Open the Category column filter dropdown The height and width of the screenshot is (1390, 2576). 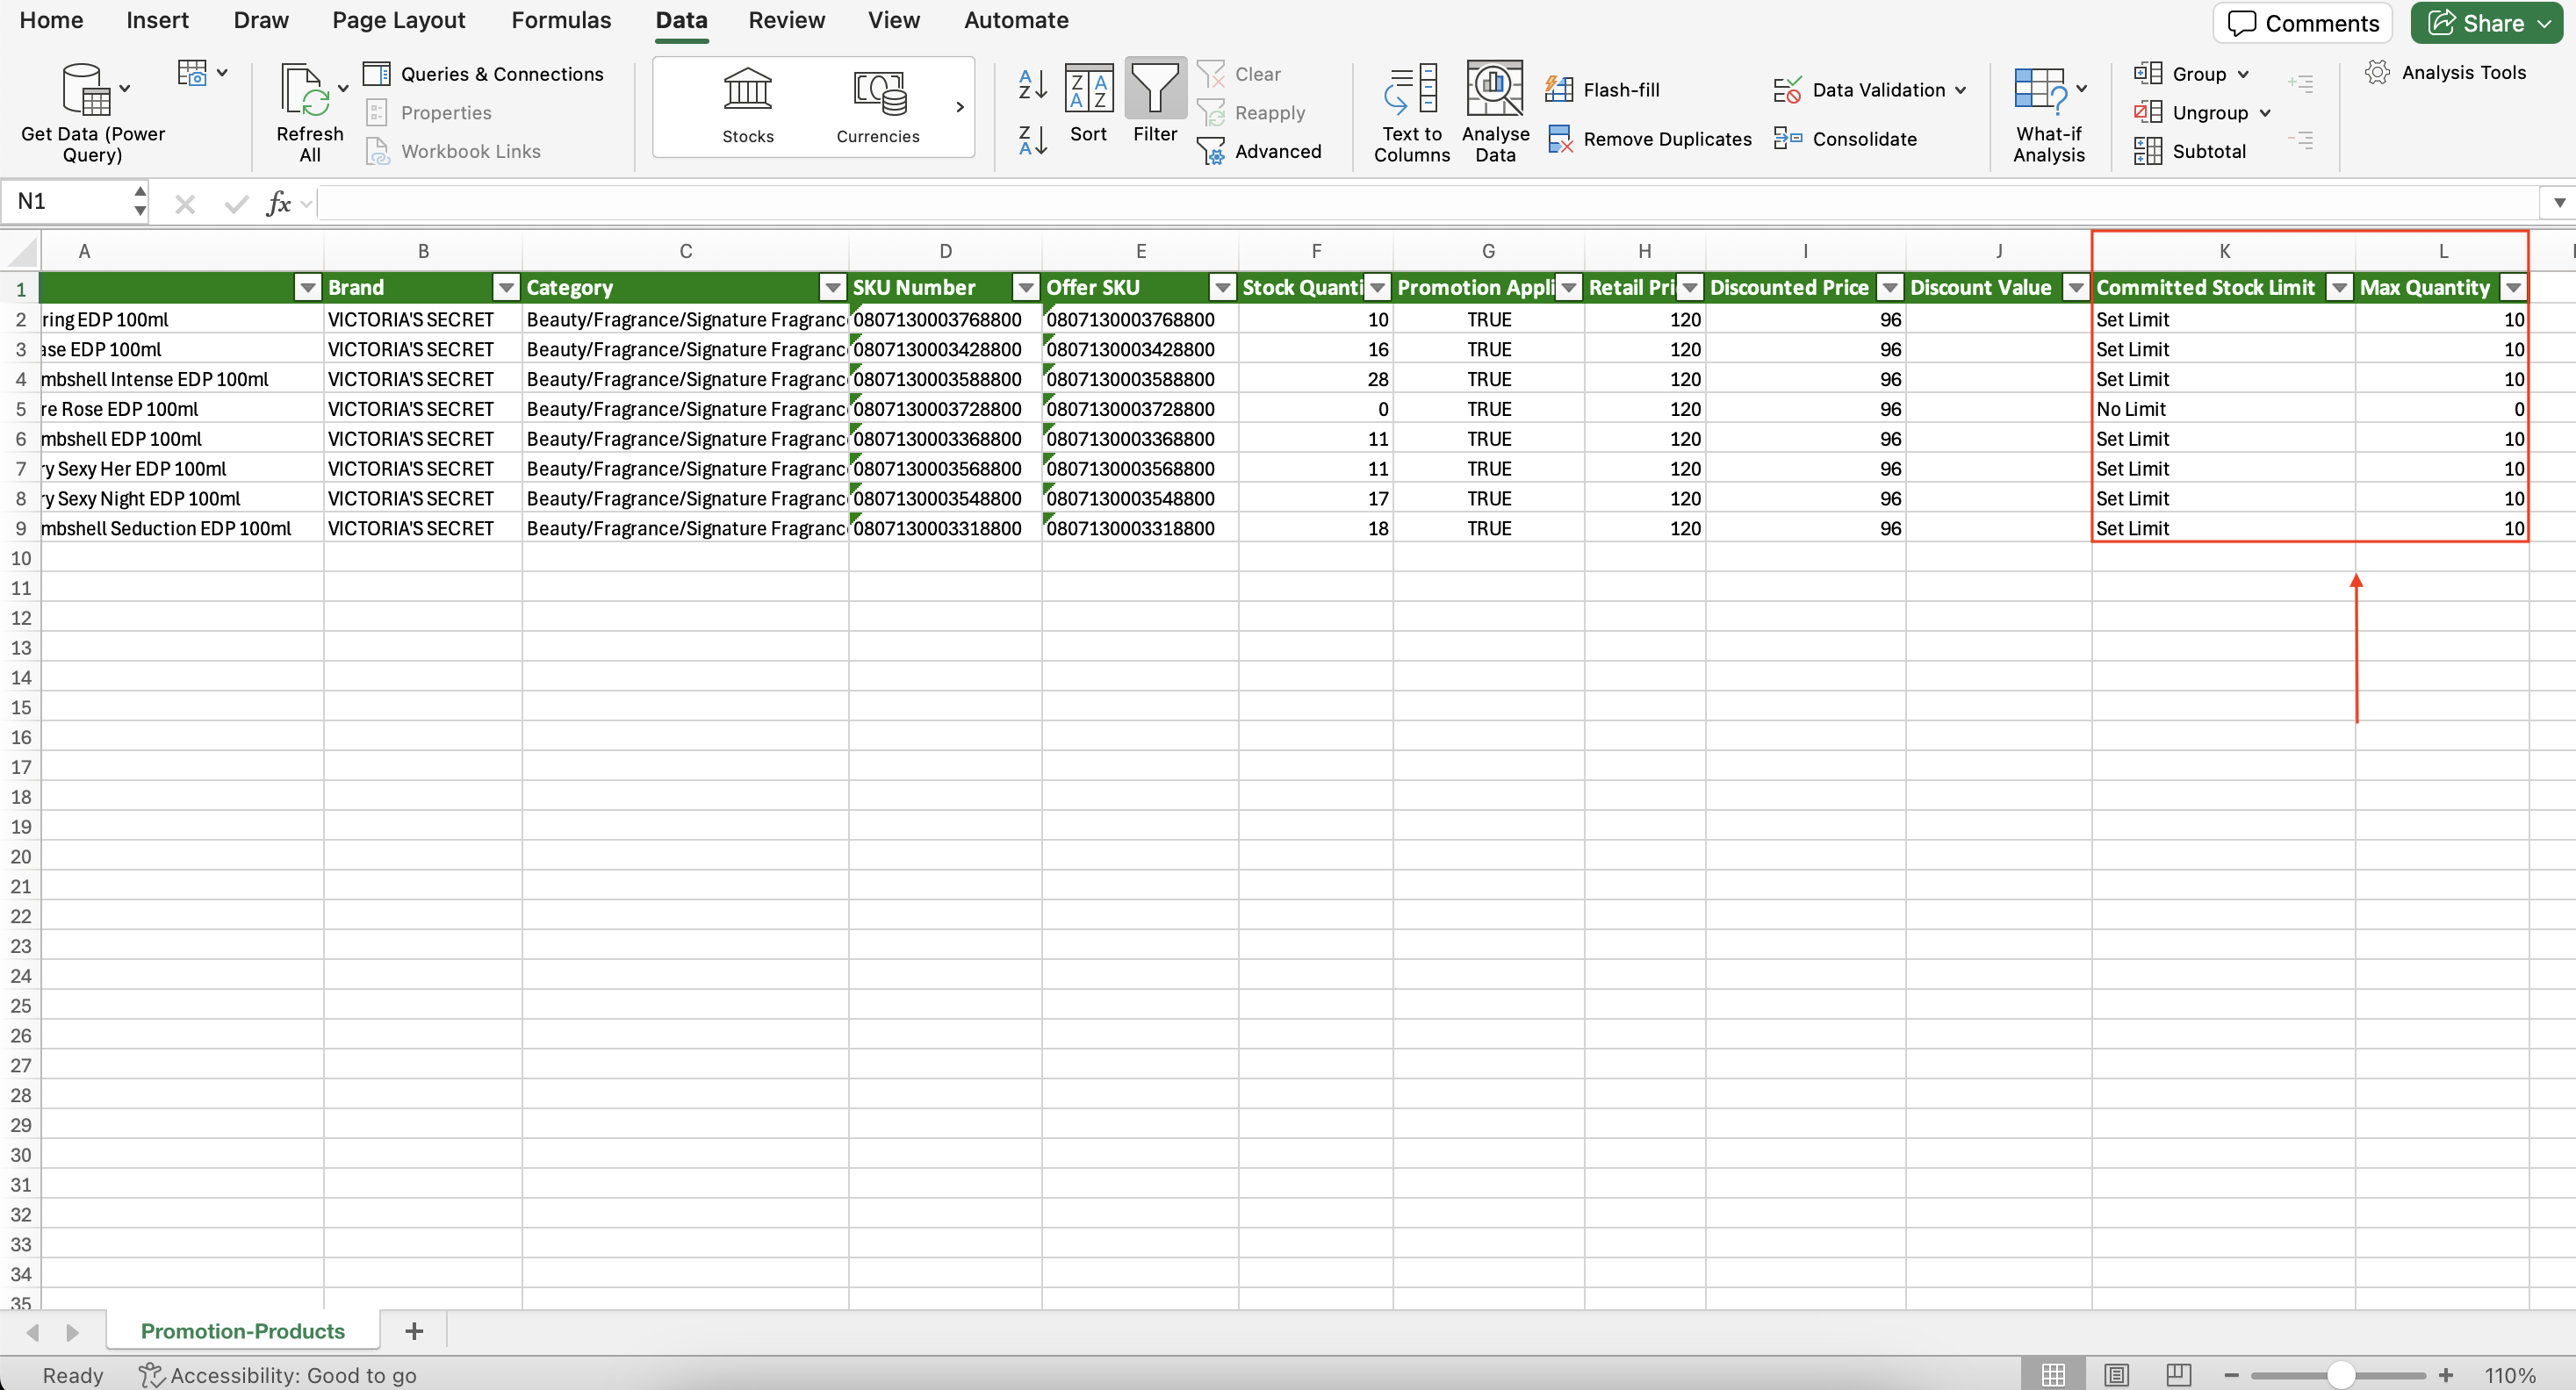click(832, 288)
